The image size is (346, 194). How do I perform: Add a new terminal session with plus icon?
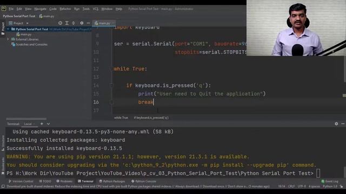click(42, 124)
